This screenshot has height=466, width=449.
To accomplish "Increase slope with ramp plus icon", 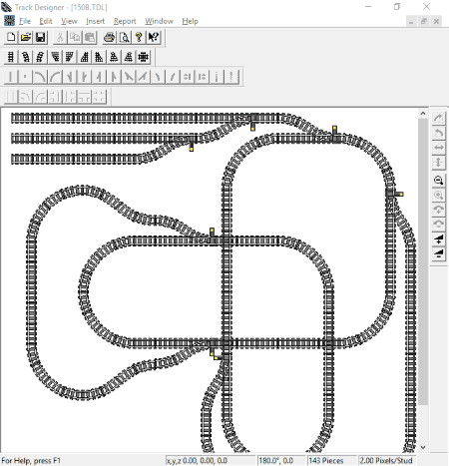I will (x=438, y=238).
